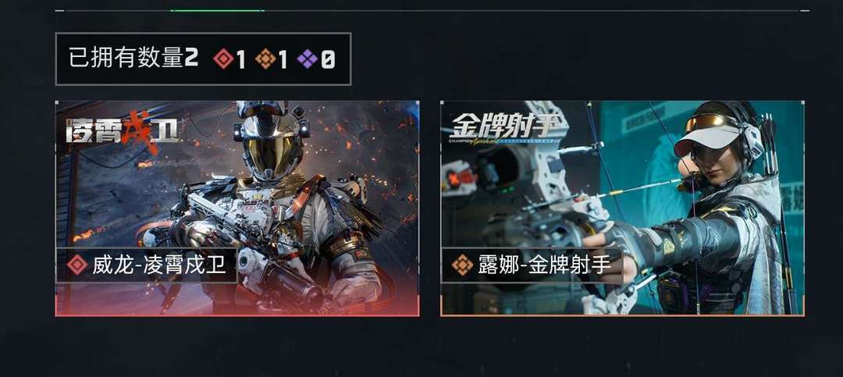Click red rarity icon beside 威龙-凌霄戍卫 label
Image resolution: width=843 pixels, height=377 pixels.
77,265
